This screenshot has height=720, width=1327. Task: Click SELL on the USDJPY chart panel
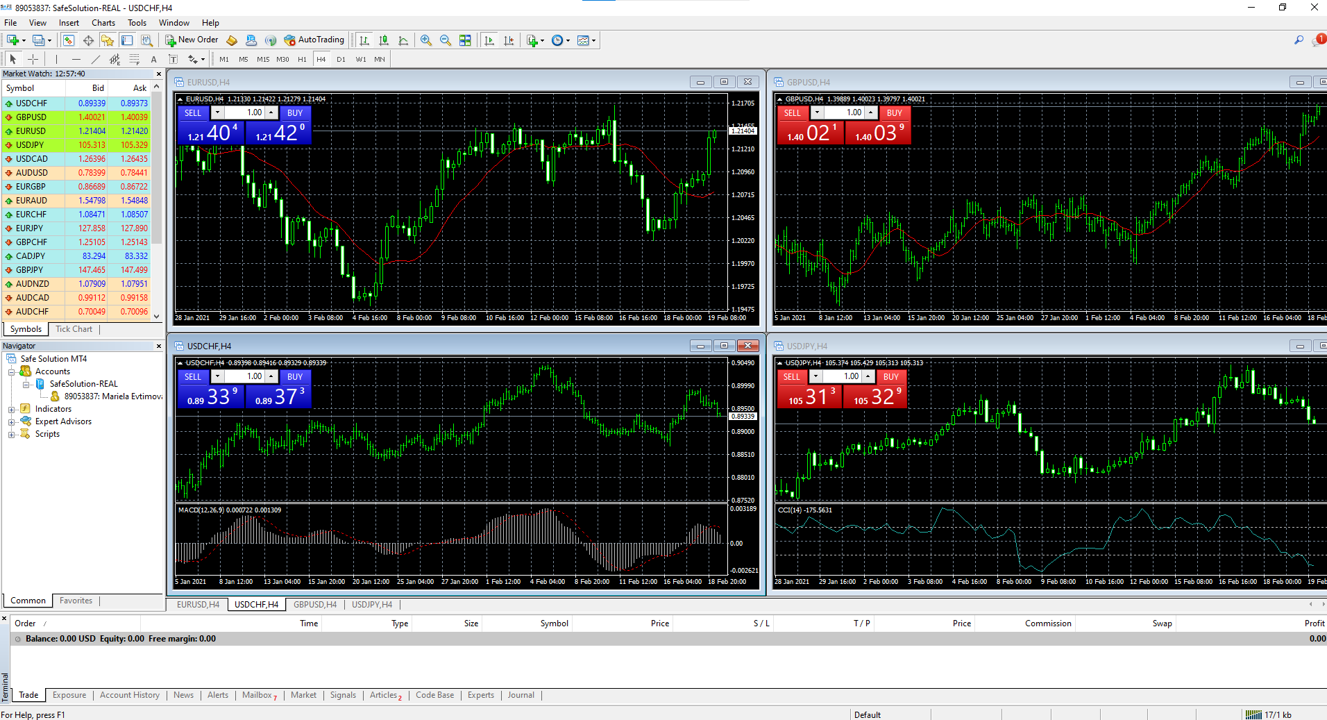tap(792, 376)
